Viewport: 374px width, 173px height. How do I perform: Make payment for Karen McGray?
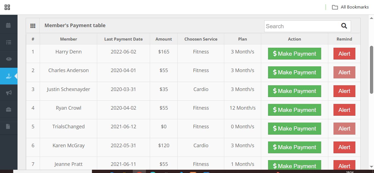pos(294,147)
